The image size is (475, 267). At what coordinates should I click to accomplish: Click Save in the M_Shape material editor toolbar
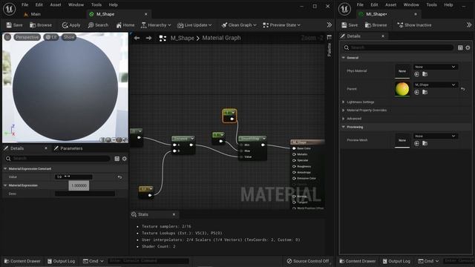(14, 25)
